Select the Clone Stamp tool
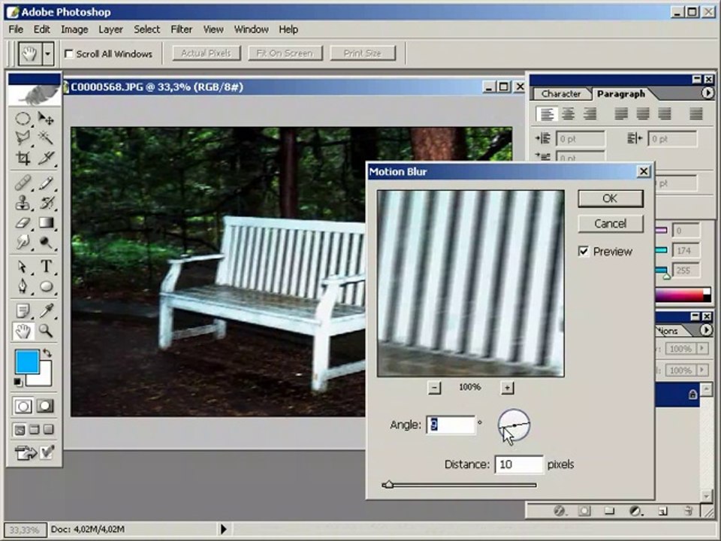 (x=23, y=203)
